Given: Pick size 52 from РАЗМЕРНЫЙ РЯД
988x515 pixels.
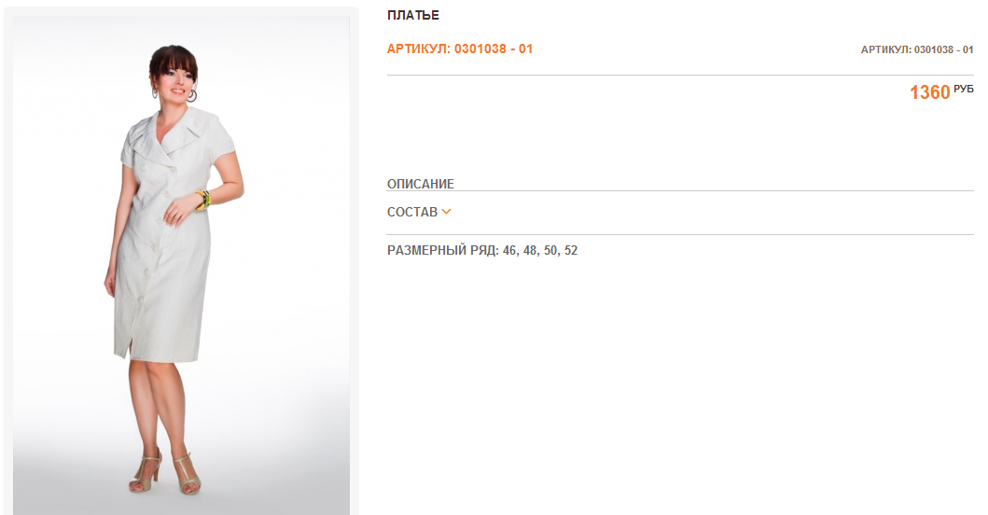Looking at the screenshot, I should [x=571, y=250].
